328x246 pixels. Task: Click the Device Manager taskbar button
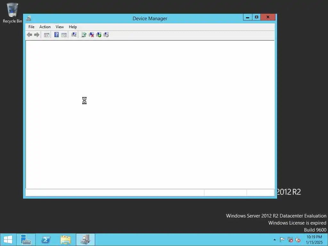[85, 240]
